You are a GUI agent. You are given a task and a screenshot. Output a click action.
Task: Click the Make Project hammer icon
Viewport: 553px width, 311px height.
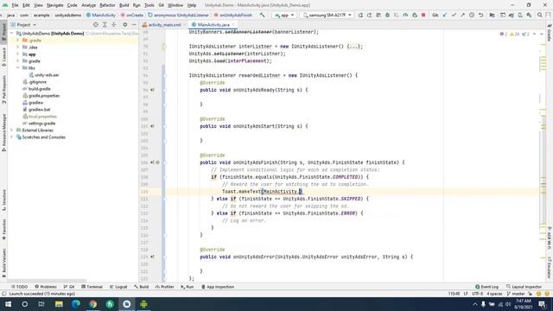pyautogui.click(x=262, y=16)
